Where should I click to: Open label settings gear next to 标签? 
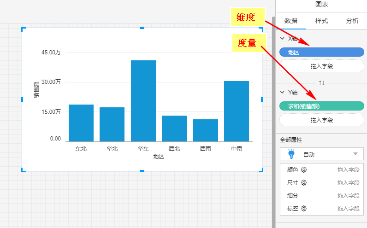pyautogui.click(x=304, y=209)
